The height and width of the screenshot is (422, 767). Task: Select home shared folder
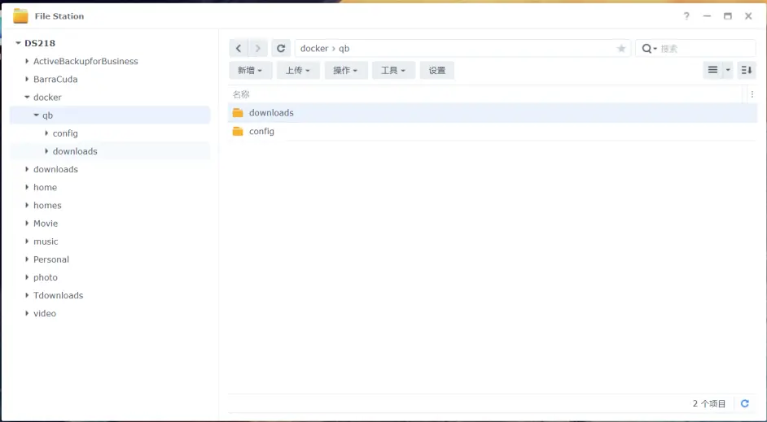click(45, 187)
